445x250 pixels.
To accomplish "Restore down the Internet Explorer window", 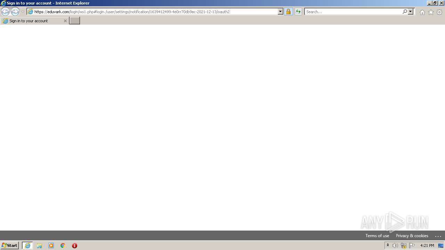I will [x=435, y=3].
